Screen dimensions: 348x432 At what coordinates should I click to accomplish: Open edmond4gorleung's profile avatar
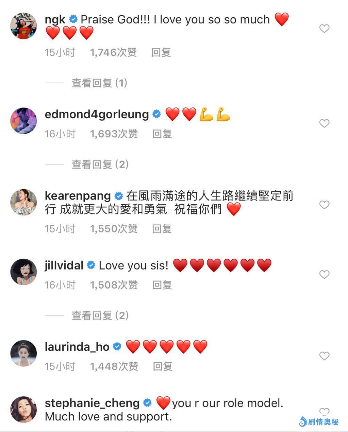pos(23,121)
